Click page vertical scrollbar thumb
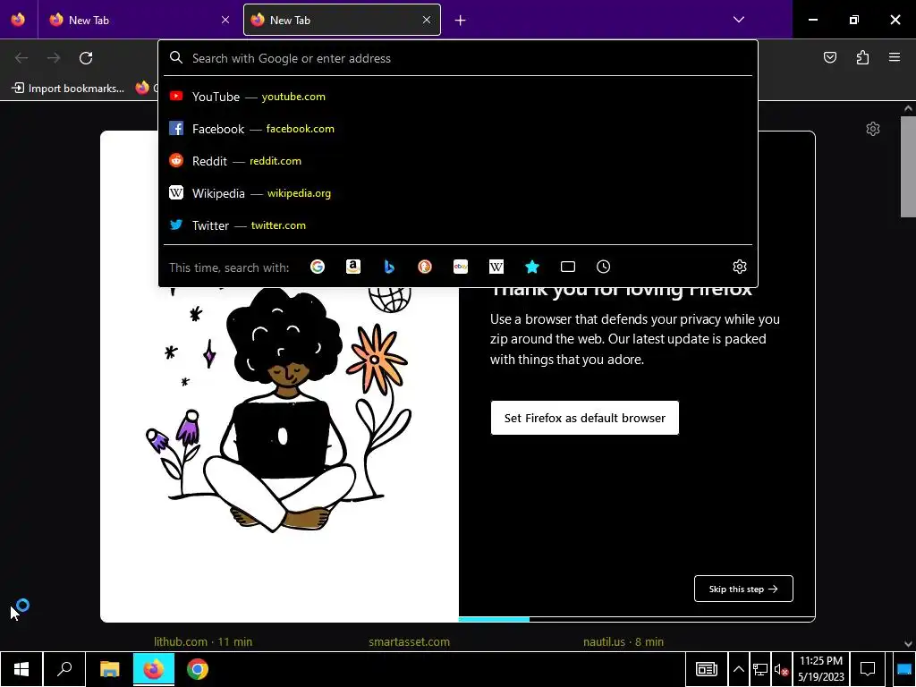The width and height of the screenshot is (916, 687). (908, 167)
